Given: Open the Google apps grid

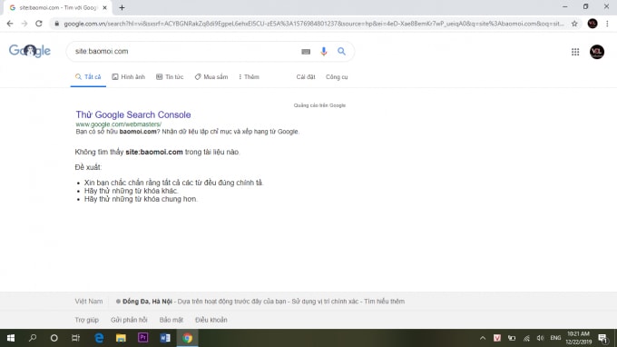Looking at the screenshot, I should (x=575, y=52).
